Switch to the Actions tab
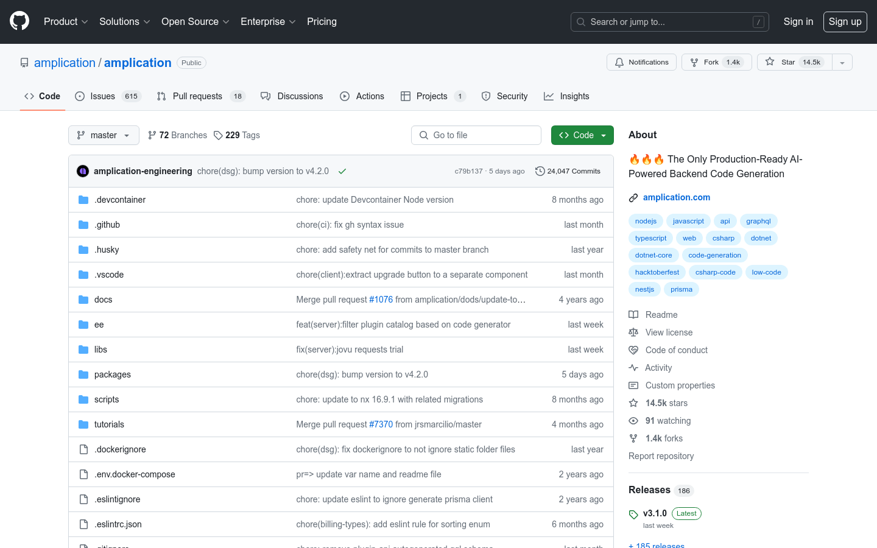Image resolution: width=877 pixels, height=548 pixels. [x=362, y=96]
